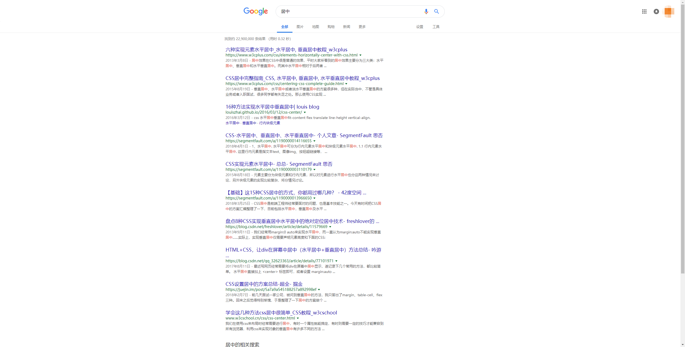Click the account avatar at top right

click(x=669, y=11)
